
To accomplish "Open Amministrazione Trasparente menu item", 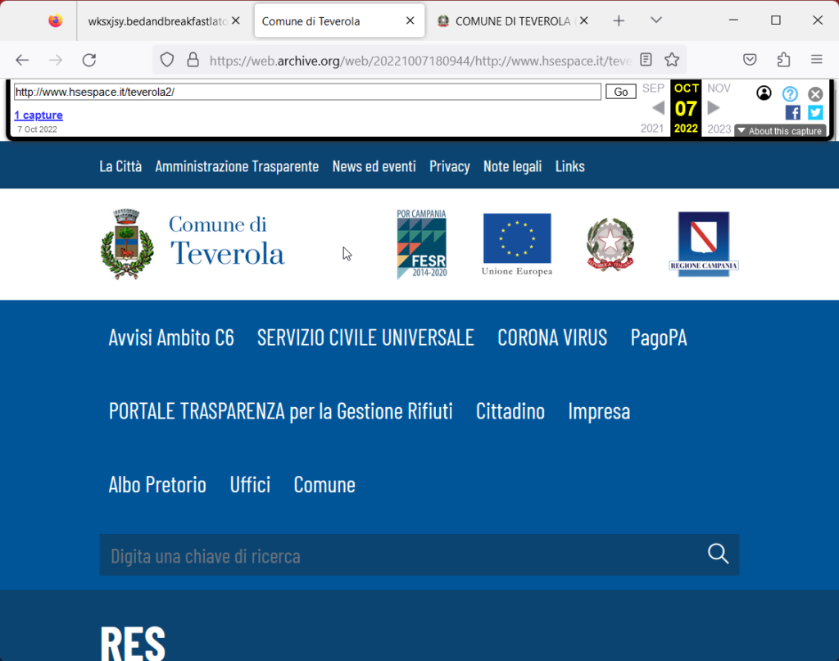I will point(237,166).
